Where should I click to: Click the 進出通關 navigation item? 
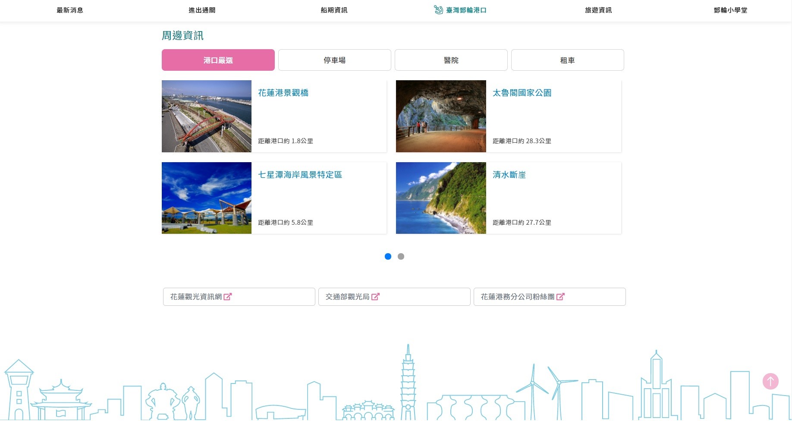(201, 10)
